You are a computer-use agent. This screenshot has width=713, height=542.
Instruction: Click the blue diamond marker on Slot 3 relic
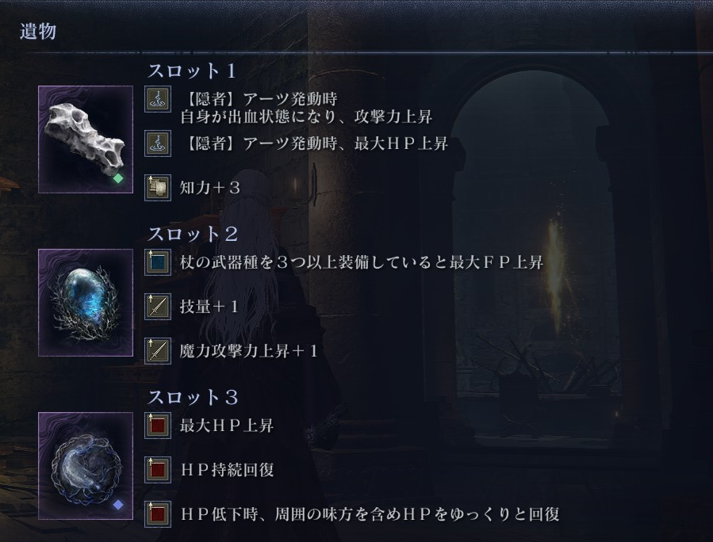coord(118,505)
